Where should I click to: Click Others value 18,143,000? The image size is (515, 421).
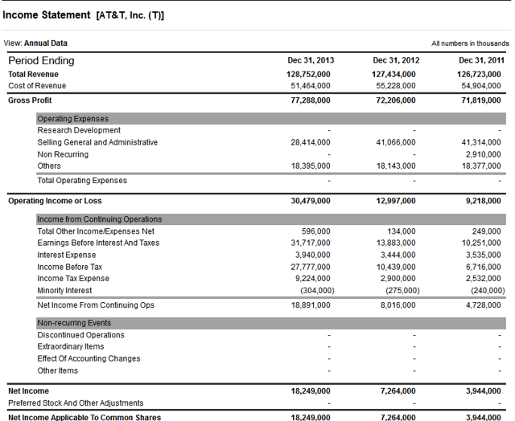(396, 166)
